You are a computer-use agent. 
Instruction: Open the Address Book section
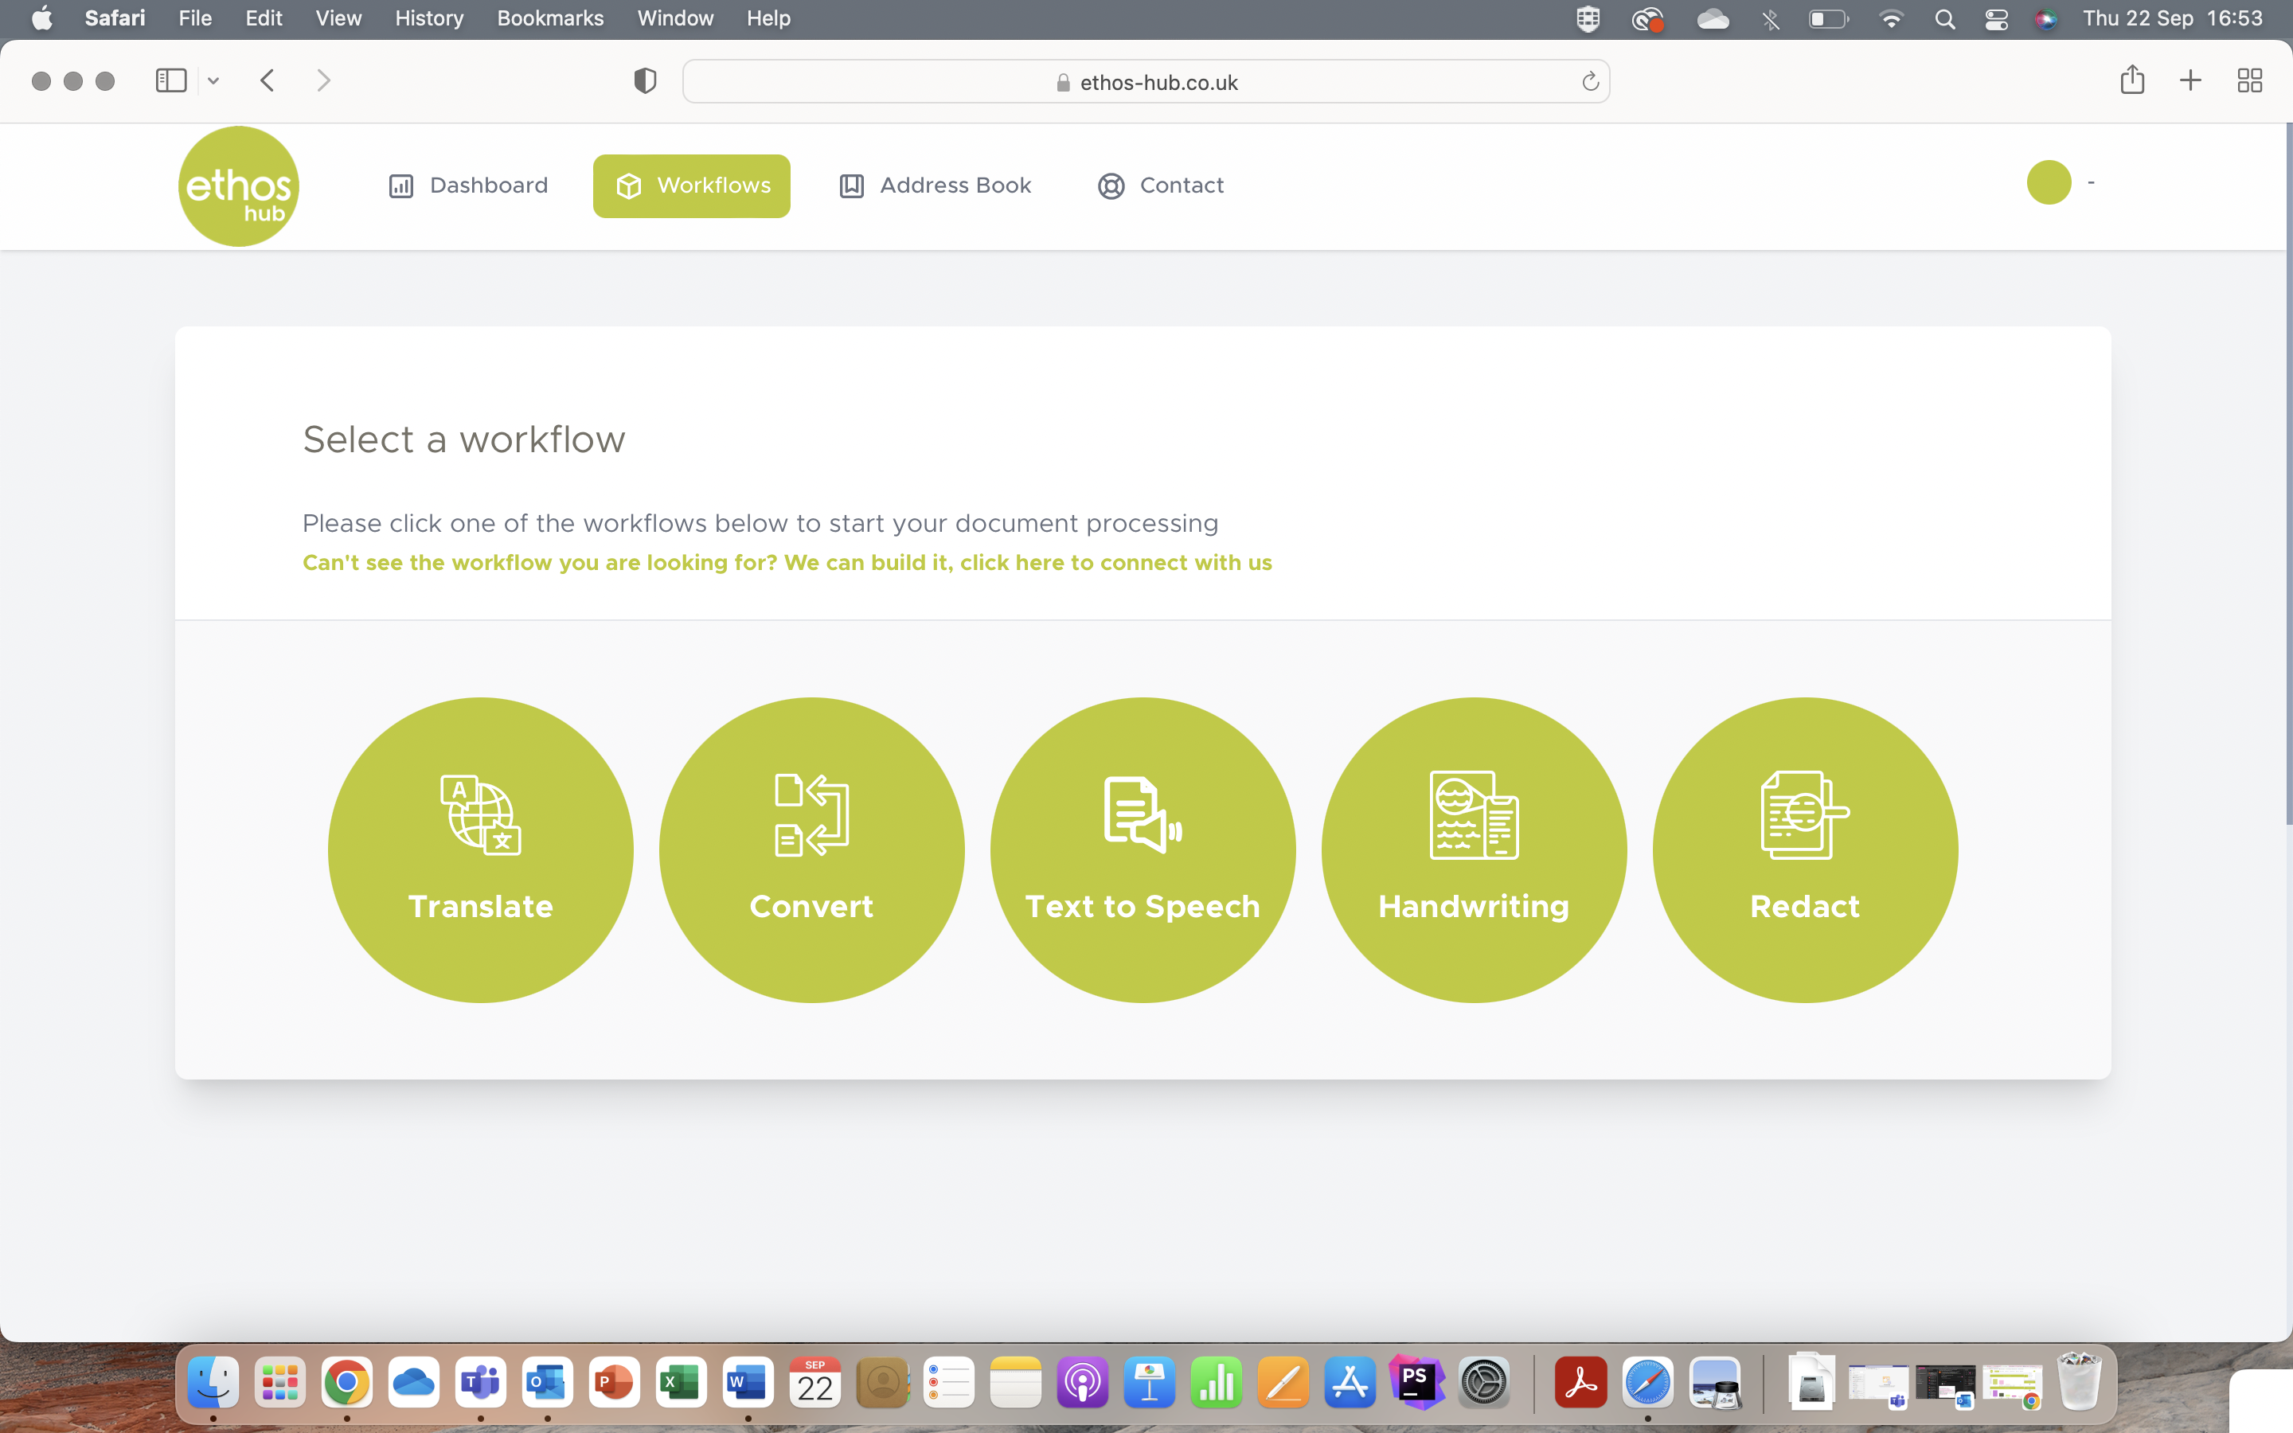click(934, 185)
